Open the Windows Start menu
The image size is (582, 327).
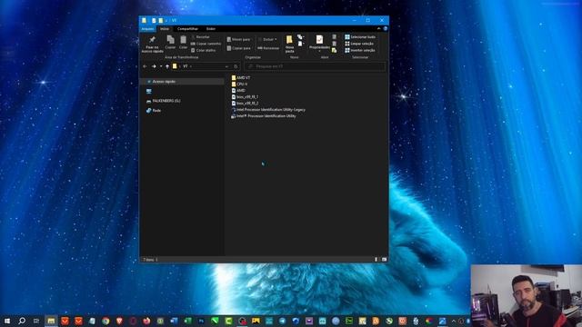[x=7, y=321]
